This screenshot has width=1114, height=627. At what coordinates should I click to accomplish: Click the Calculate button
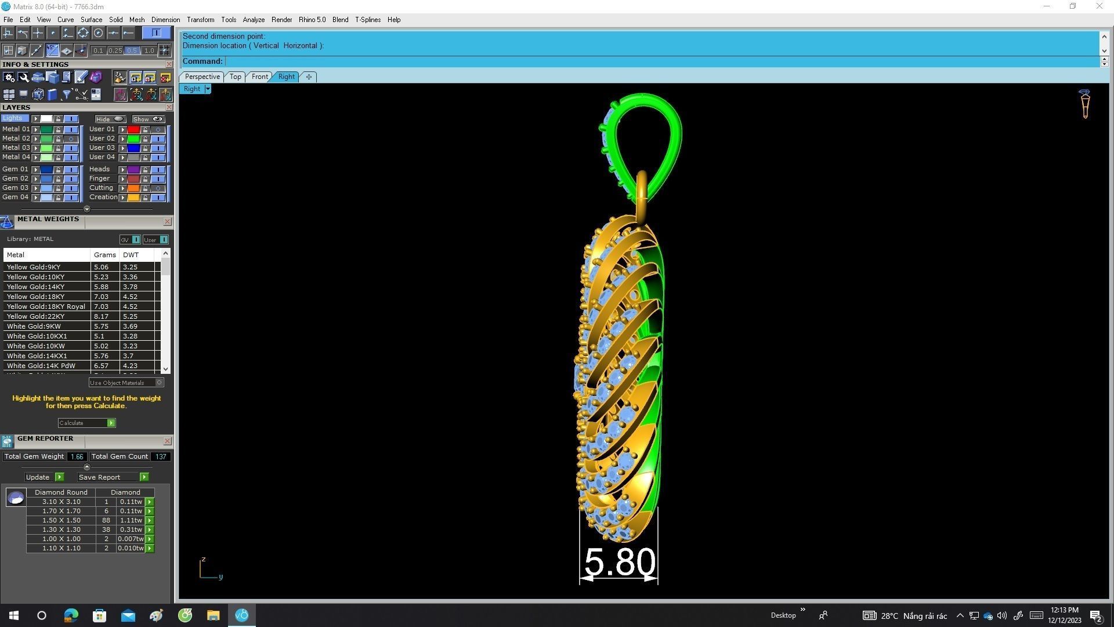click(x=86, y=423)
